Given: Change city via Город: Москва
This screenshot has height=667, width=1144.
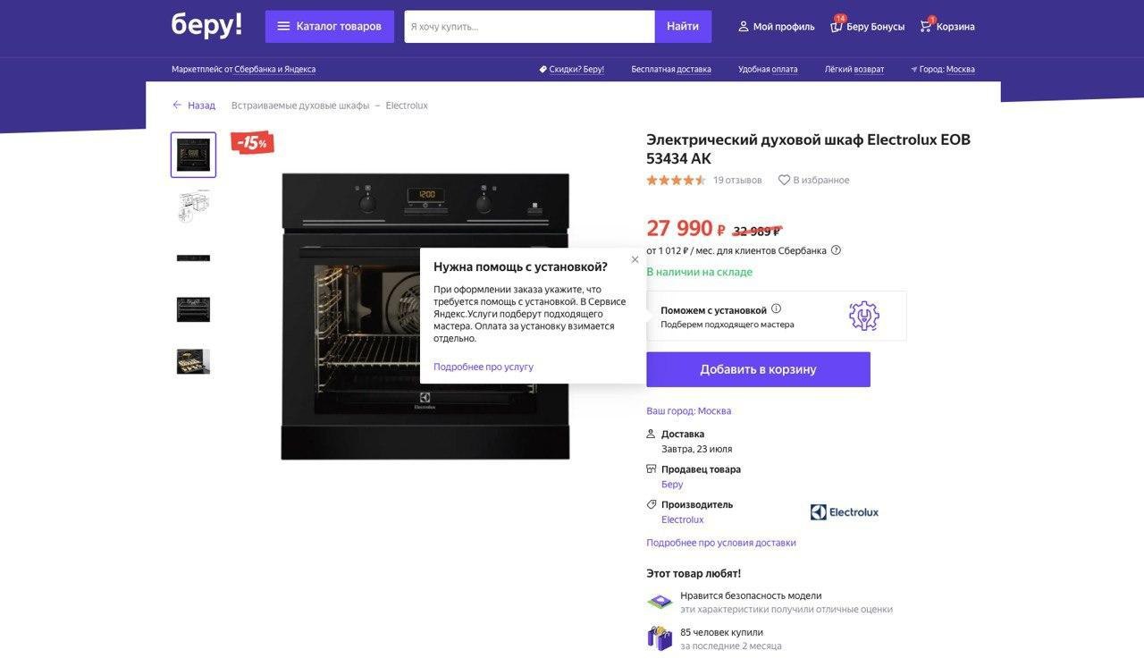Looking at the screenshot, I should [x=943, y=69].
